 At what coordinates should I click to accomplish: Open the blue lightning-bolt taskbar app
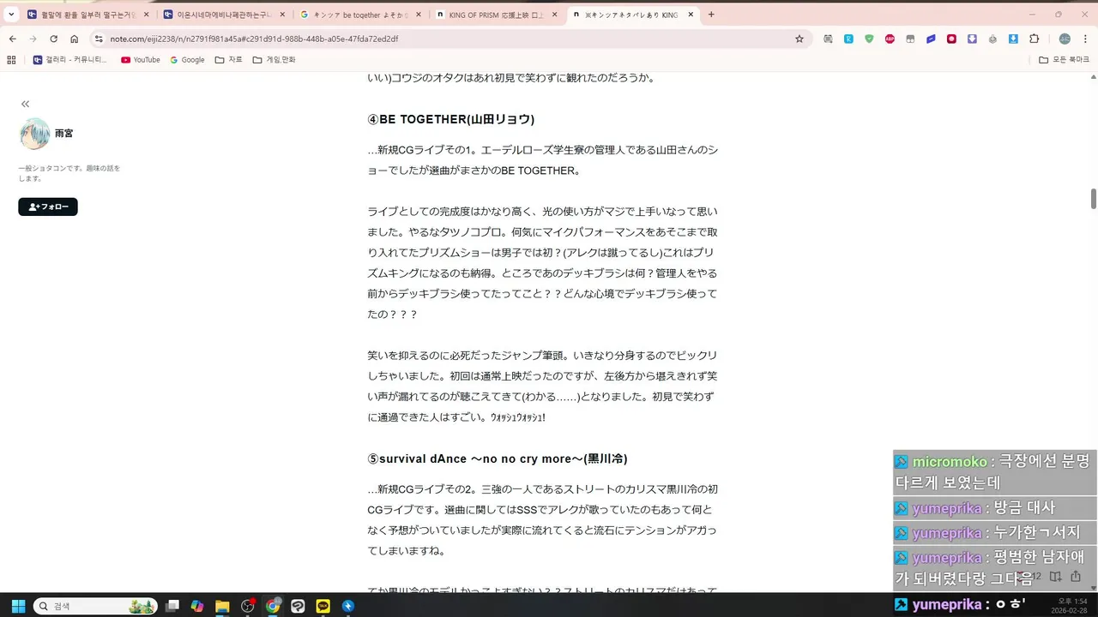[x=348, y=606]
